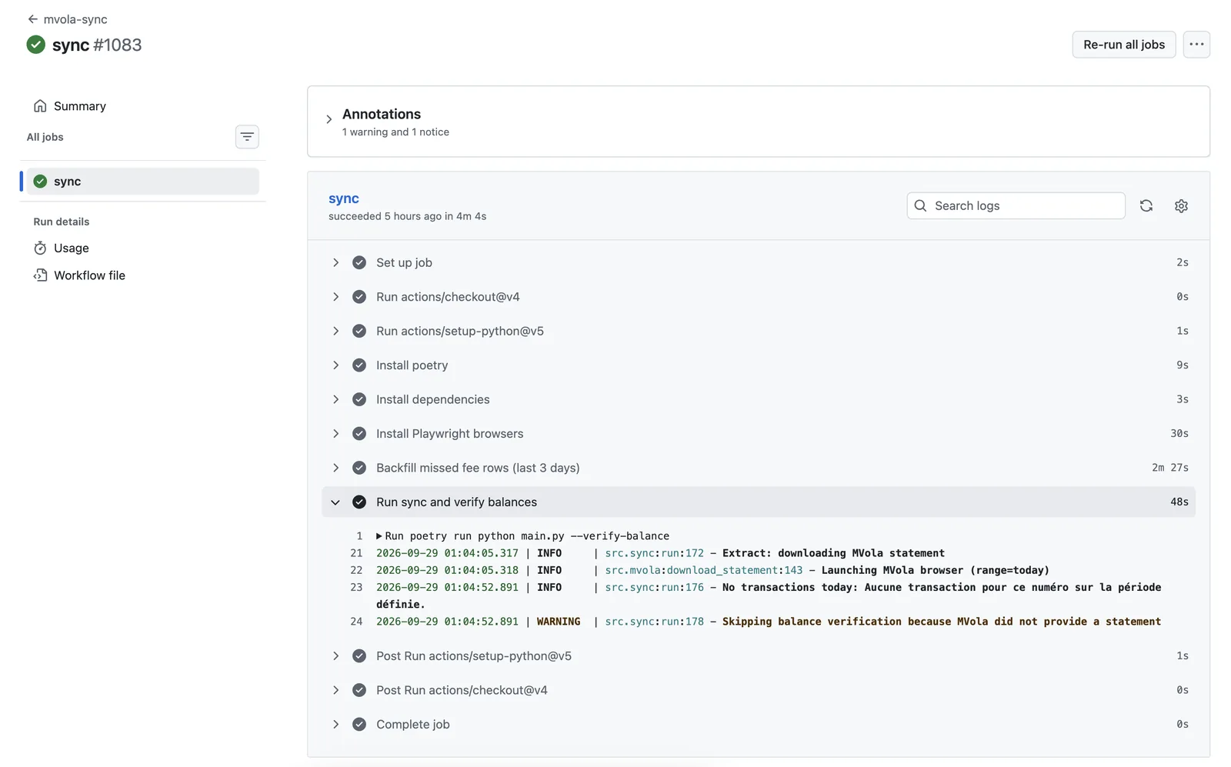
Task: Expand the 'Run poetry run python' command triangle
Action: (379, 536)
